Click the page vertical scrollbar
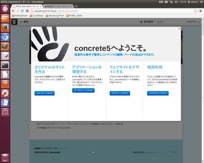 click(203, 90)
